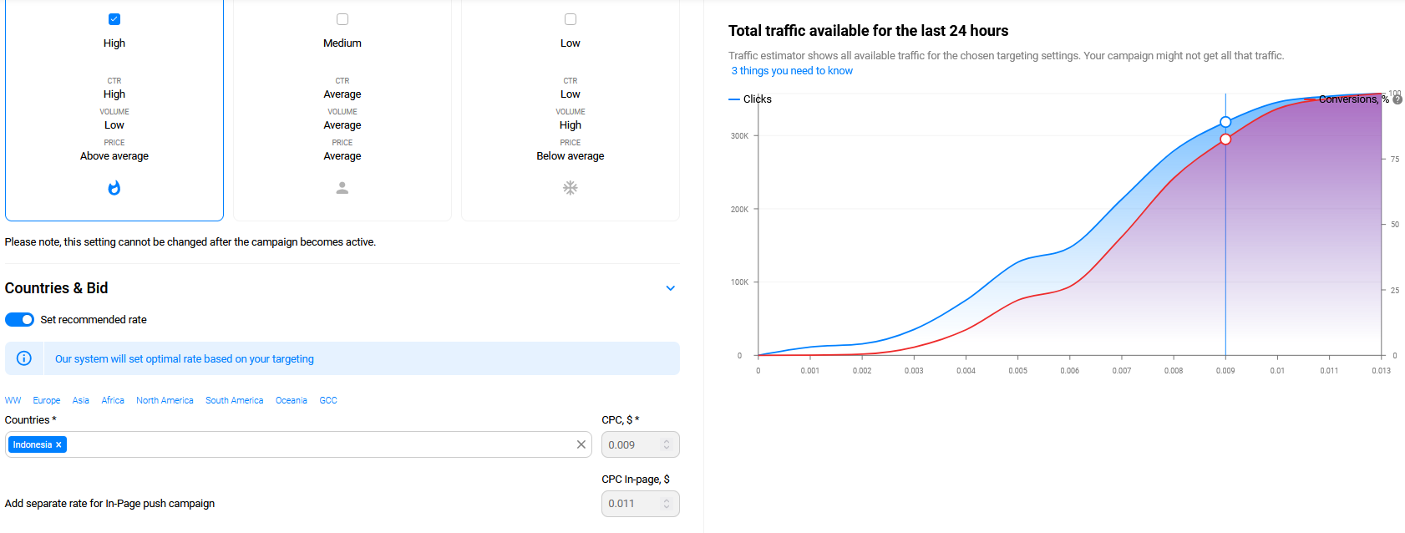1405x533 pixels.
Task: Remove the Indonesia tag with its x
Action: (58, 445)
